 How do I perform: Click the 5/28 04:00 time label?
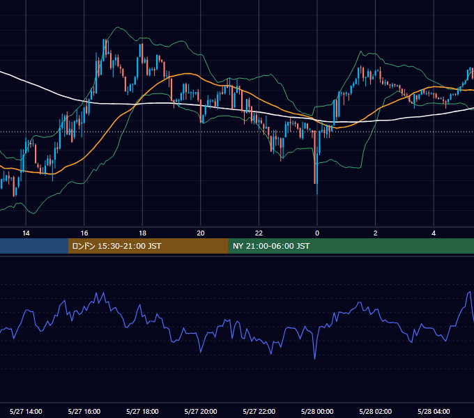[x=434, y=411]
